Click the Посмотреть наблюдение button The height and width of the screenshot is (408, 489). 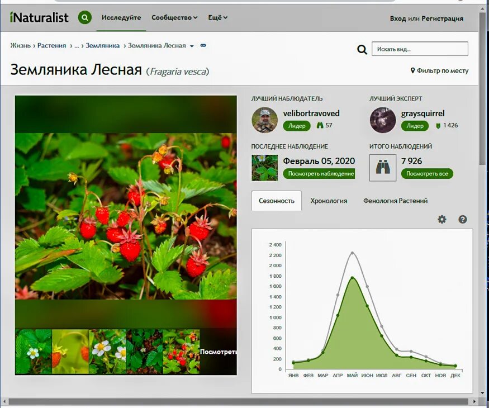coord(320,174)
